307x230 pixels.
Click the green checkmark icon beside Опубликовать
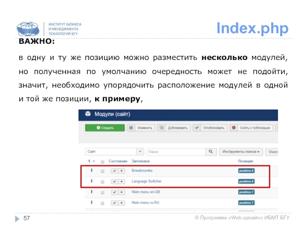click(x=197, y=128)
